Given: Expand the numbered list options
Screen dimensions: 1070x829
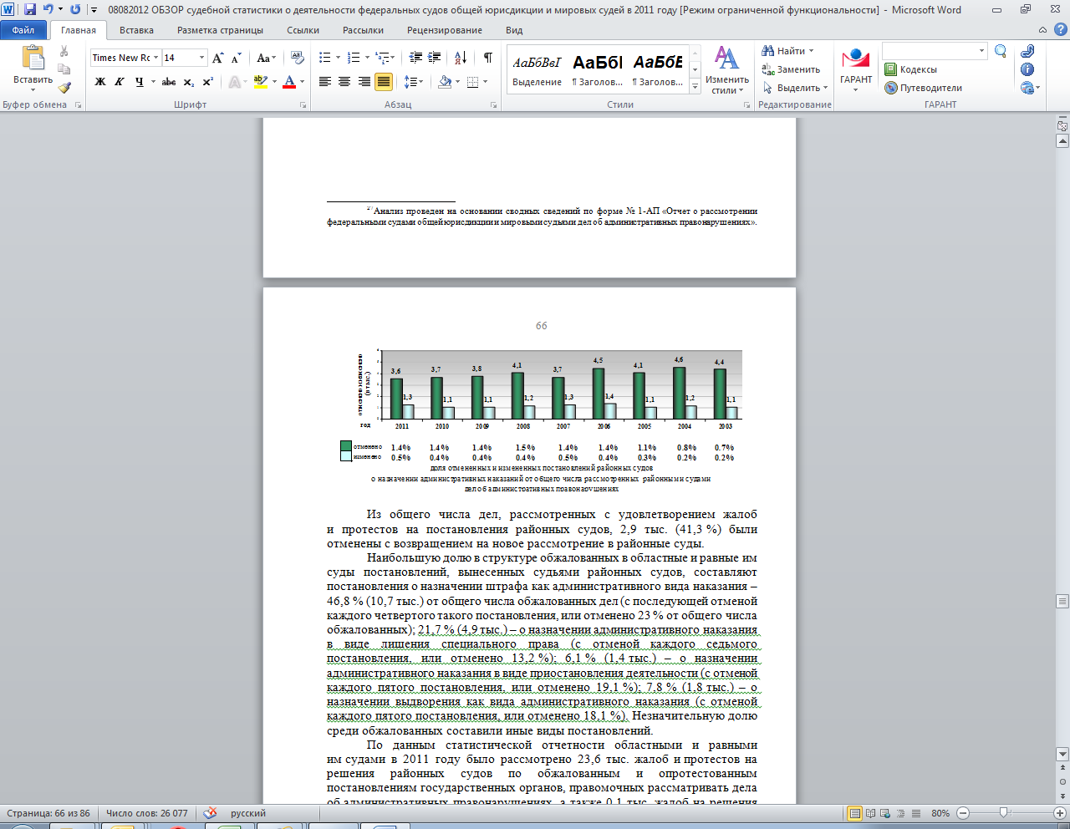Looking at the screenshot, I should pyautogui.click(x=366, y=58).
